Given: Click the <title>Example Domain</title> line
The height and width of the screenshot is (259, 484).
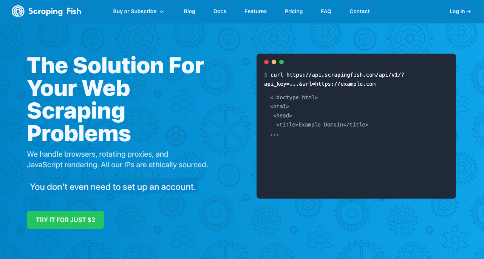Looking at the screenshot, I should click(322, 125).
